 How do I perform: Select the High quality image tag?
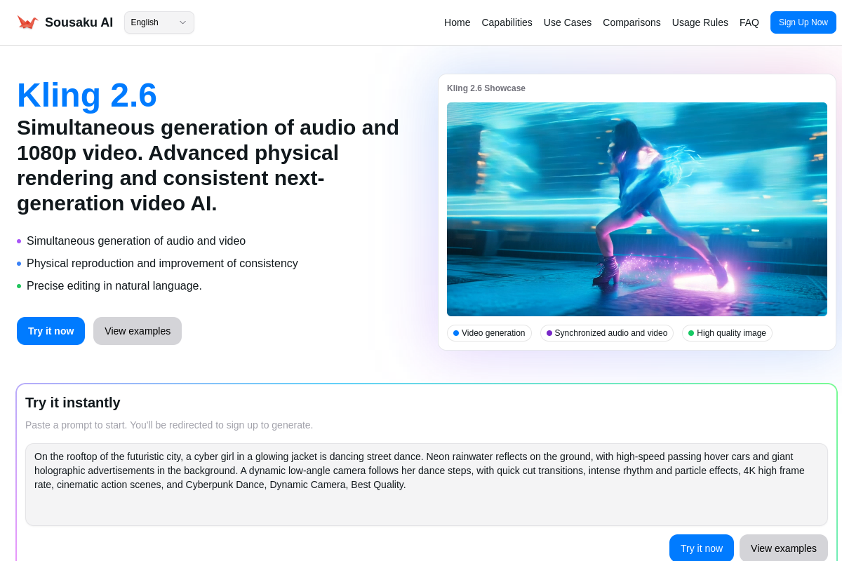click(x=727, y=333)
